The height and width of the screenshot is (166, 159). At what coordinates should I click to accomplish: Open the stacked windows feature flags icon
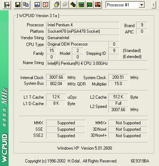point(56,5)
